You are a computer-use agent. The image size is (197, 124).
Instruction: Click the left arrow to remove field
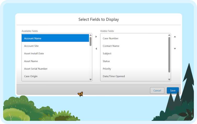click(96, 49)
